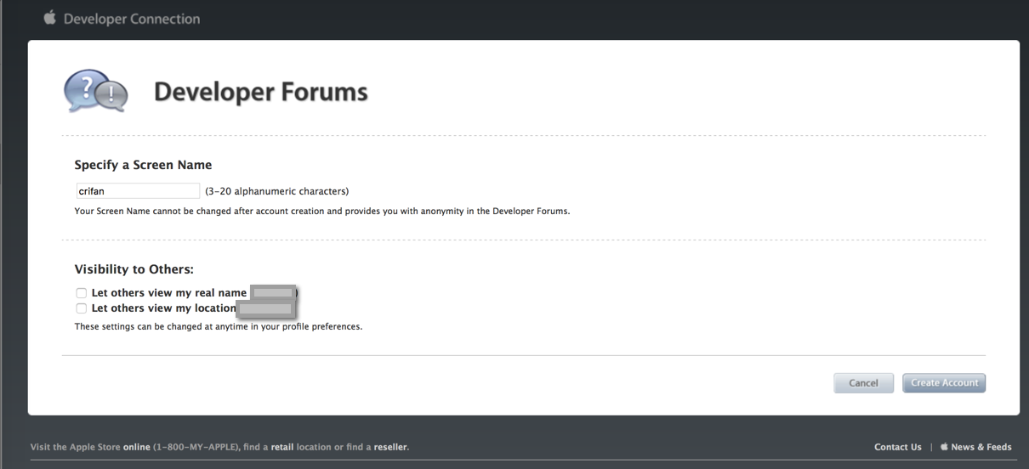The height and width of the screenshot is (469, 1029).
Task: Open the Apple Store "online" link
Action: pyautogui.click(x=137, y=447)
